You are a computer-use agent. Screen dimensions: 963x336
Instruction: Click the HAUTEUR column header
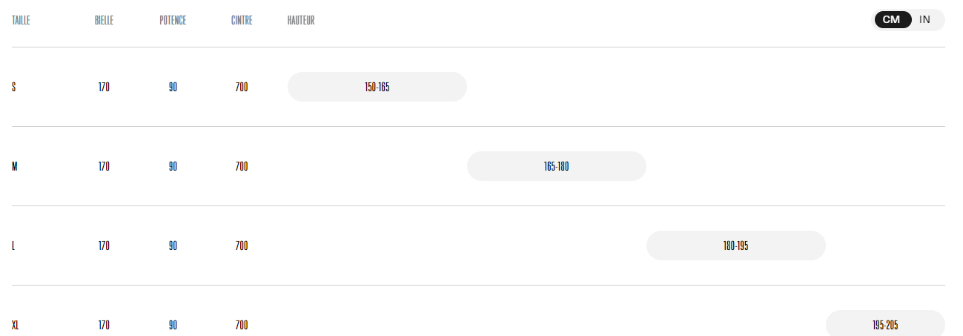click(x=301, y=21)
